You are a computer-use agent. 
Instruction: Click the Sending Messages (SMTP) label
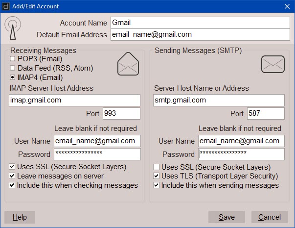coord(198,51)
